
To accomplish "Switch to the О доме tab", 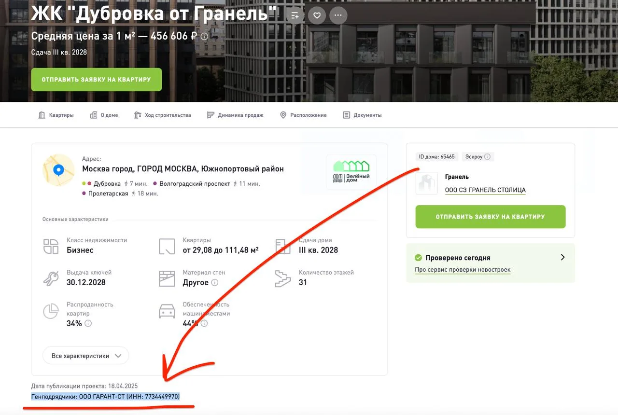I will click(x=104, y=115).
